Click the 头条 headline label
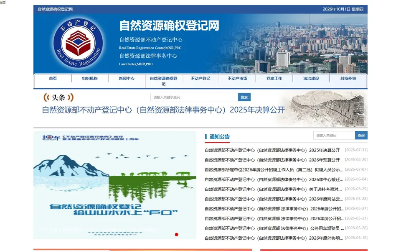401x251 pixels. coord(58,97)
